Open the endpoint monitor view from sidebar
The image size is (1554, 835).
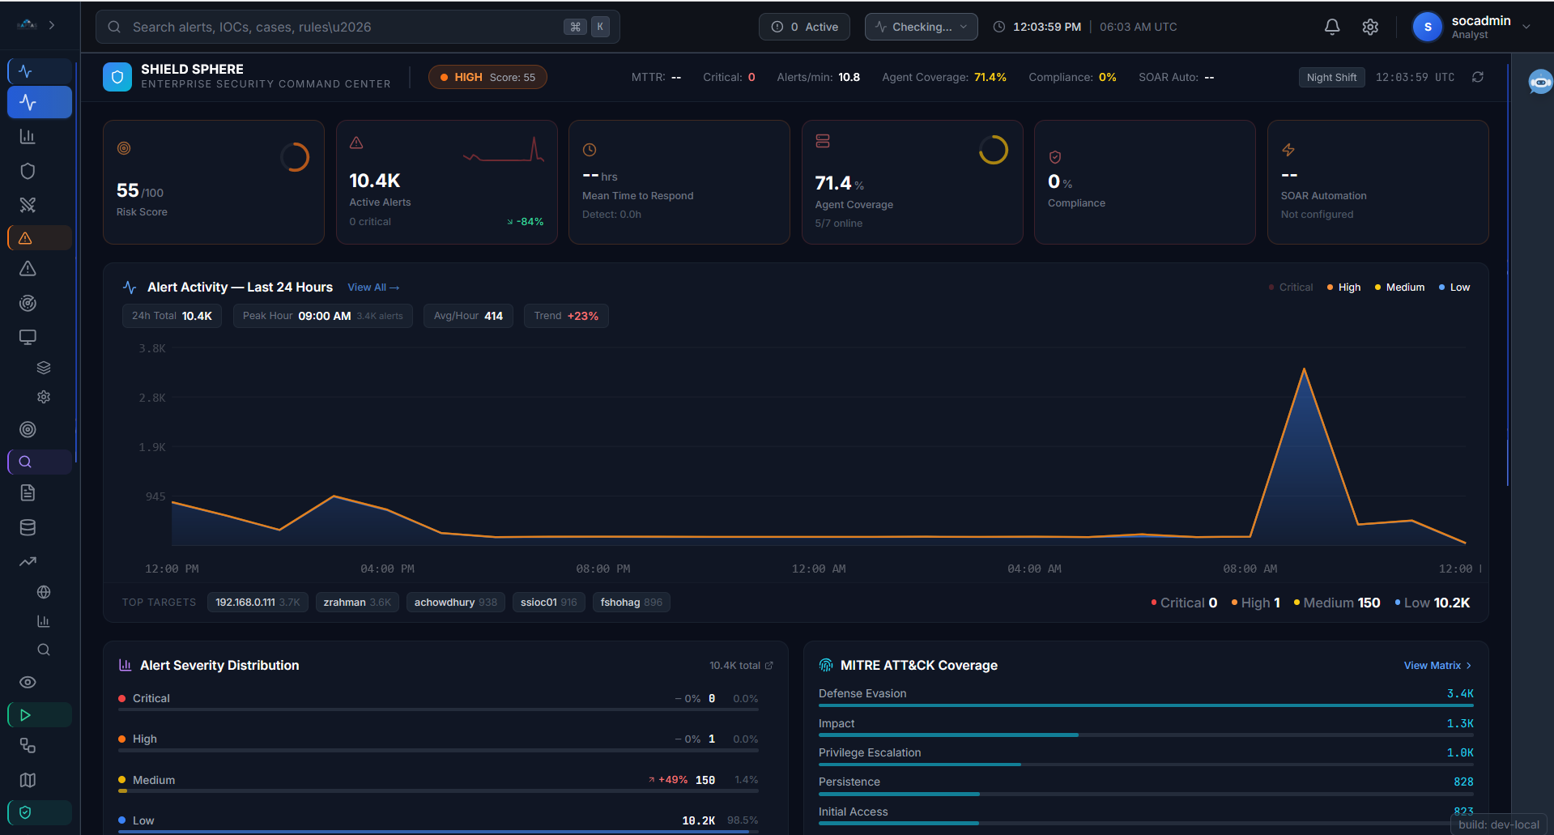coord(28,337)
